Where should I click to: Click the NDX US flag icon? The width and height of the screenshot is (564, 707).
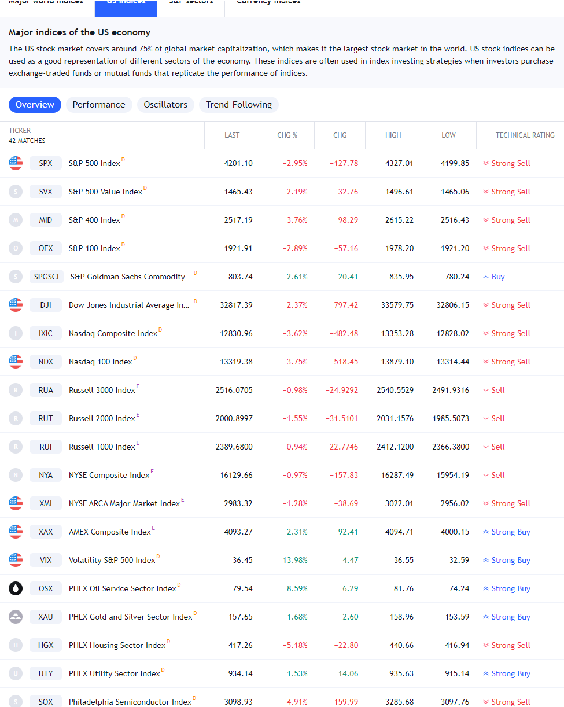(16, 362)
